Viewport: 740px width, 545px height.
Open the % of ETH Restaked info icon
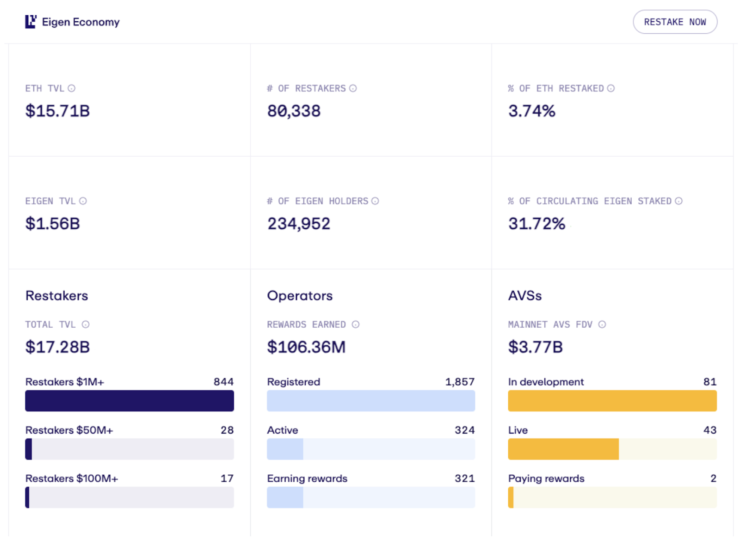pyautogui.click(x=611, y=88)
